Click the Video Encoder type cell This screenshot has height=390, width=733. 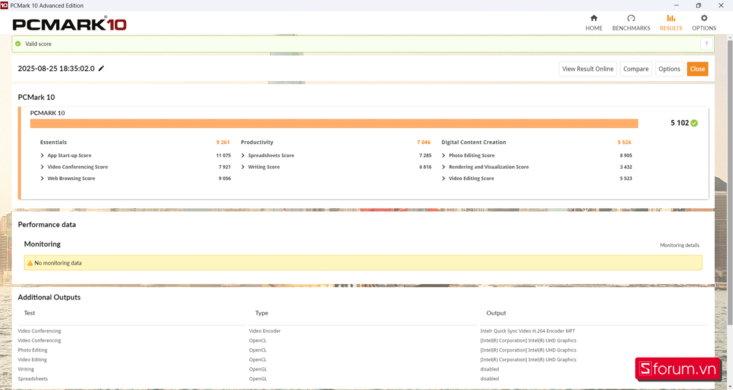[x=265, y=331]
